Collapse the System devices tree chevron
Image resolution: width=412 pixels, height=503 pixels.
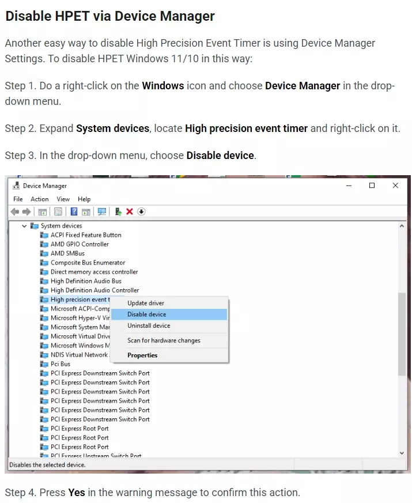[24, 226]
